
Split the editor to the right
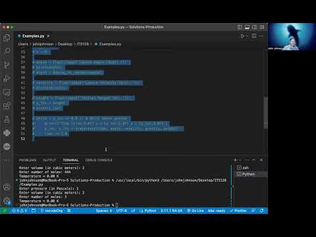pos(254,36)
